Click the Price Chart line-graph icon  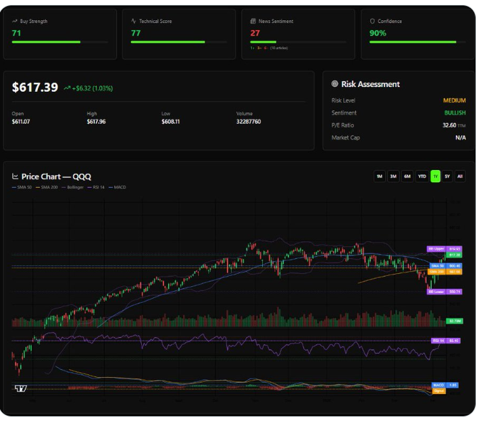(16, 177)
